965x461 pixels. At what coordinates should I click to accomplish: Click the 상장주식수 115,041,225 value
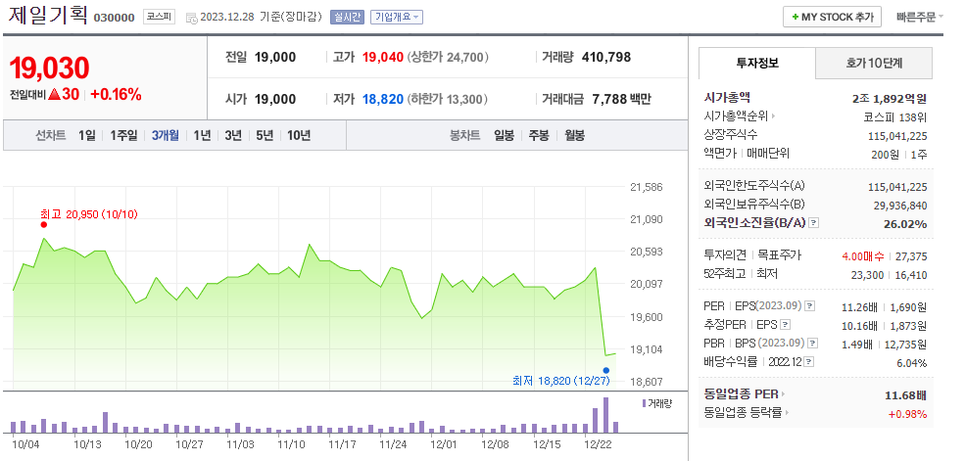[x=898, y=136]
